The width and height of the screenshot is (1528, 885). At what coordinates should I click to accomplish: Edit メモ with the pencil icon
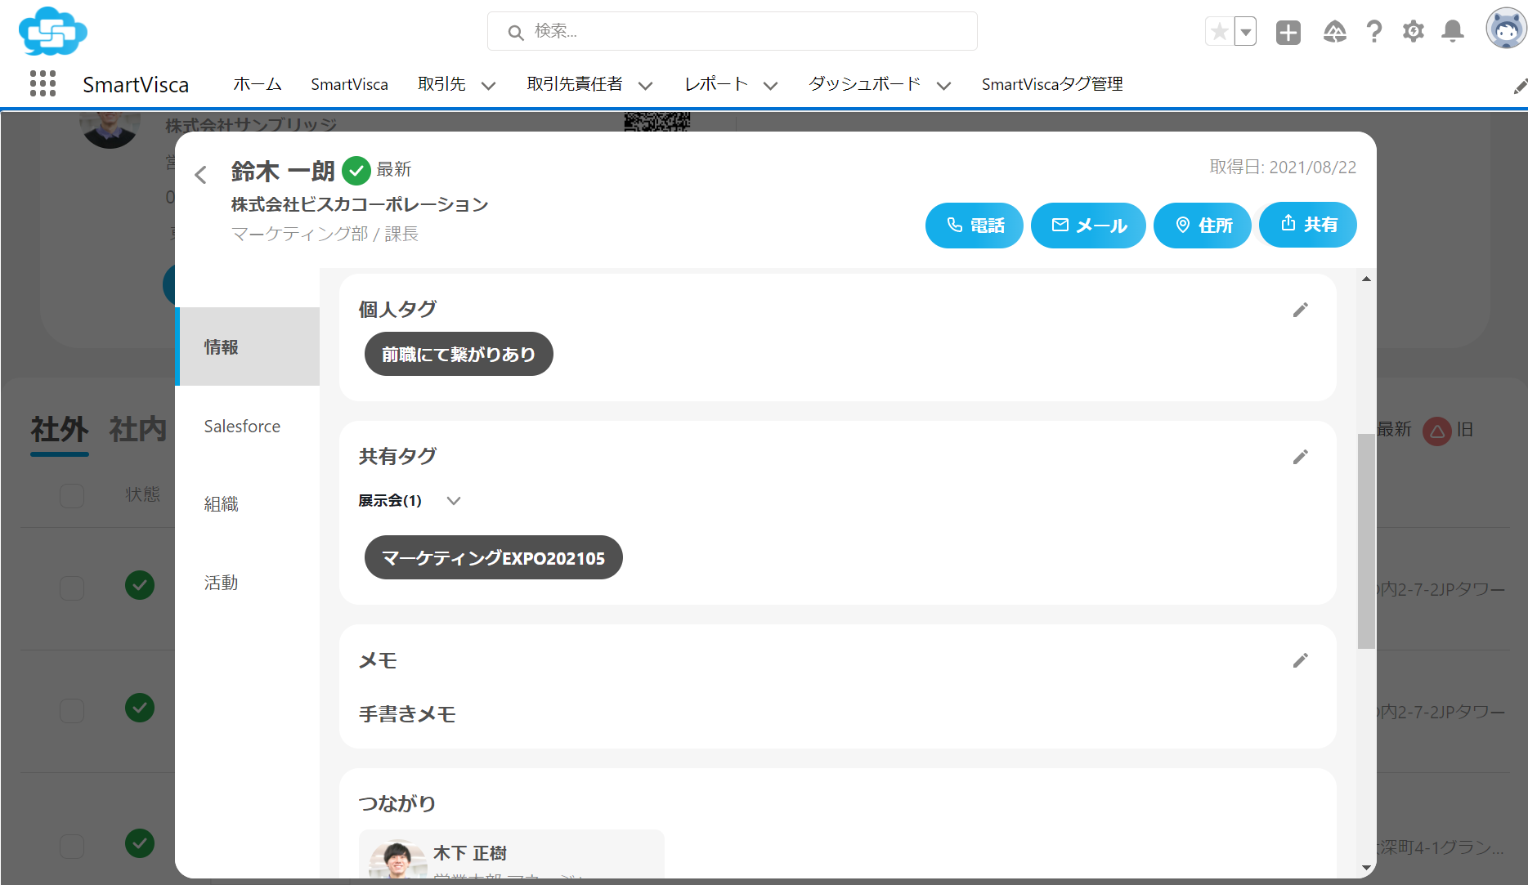[1301, 660]
